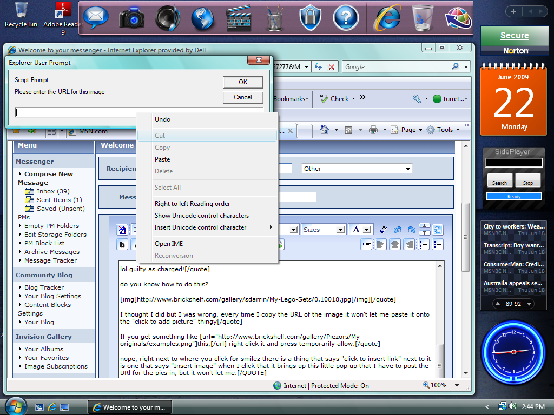Open the font color A dropdown

(360, 230)
